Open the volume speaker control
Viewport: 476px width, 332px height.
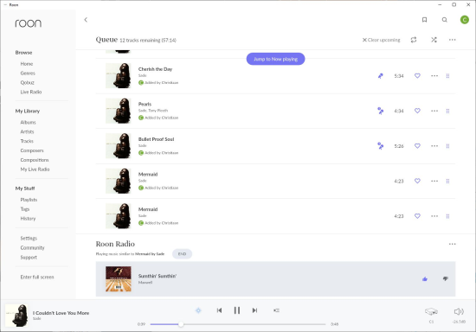459,311
